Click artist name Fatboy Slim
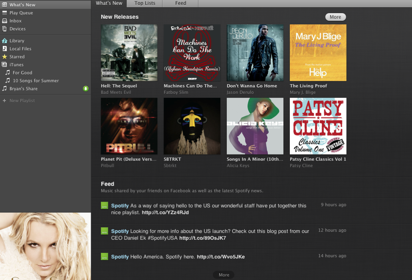This screenshot has height=280, width=412. (176, 92)
